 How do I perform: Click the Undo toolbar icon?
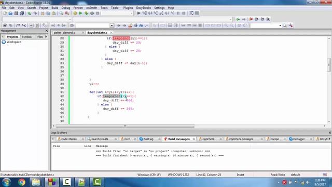(x=29, y=13)
